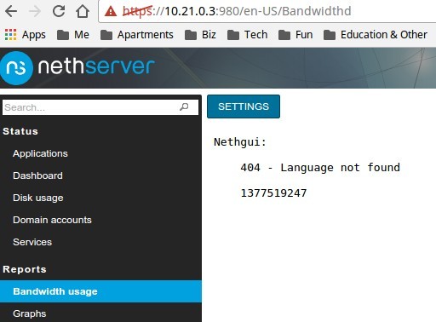
Task: Click the red security warning triangle
Action: 111,11
